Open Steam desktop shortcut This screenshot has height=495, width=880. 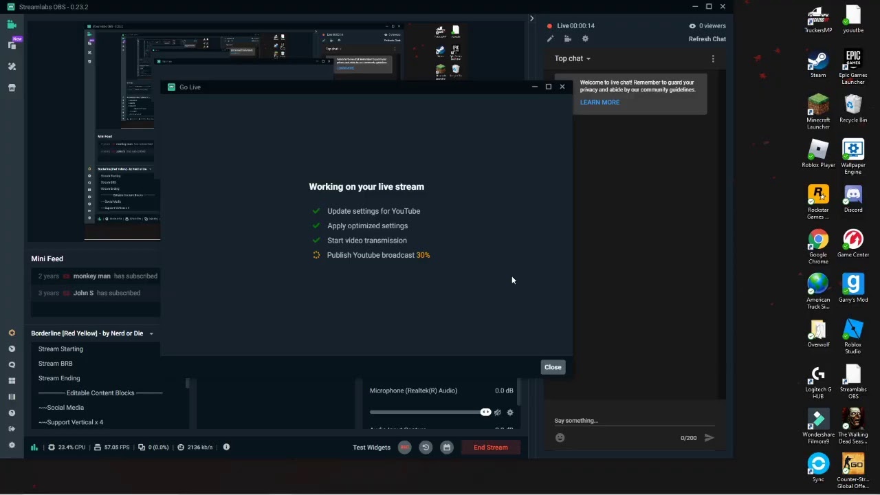(818, 65)
